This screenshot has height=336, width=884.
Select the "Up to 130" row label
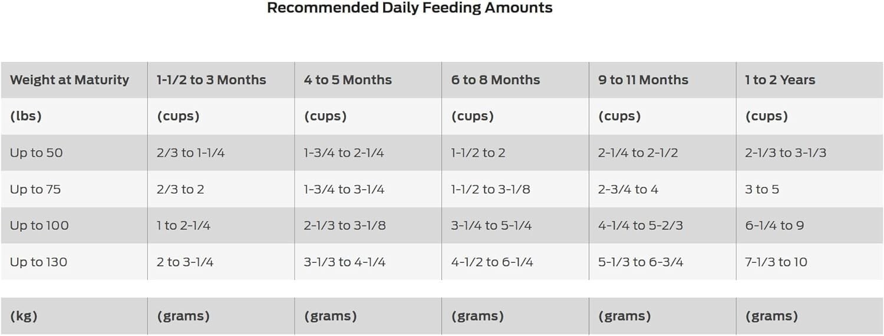[39, 262]
